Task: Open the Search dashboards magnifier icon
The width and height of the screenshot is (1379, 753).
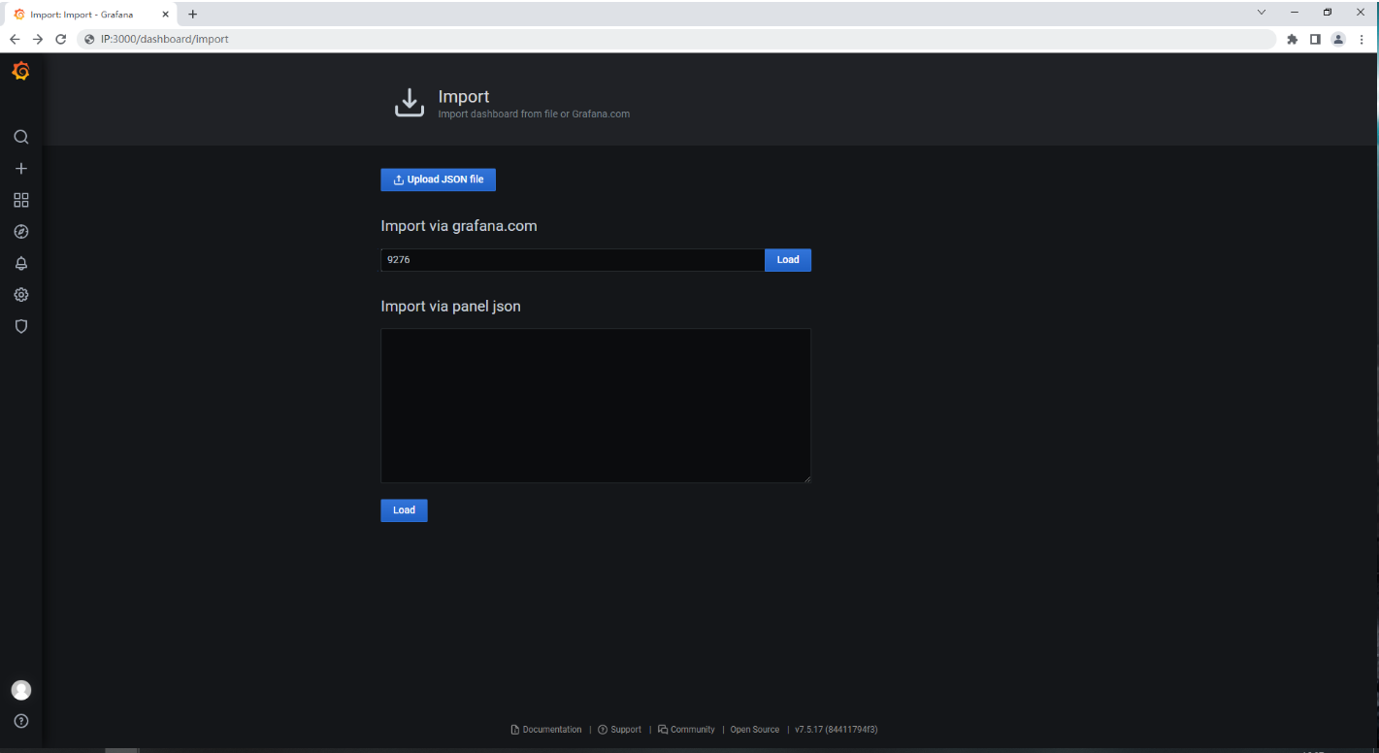Action: coord(21,137)
